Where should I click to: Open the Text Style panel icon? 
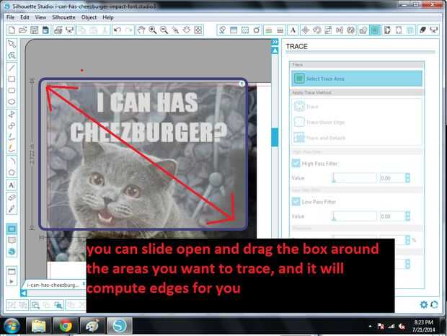[293, 30]
